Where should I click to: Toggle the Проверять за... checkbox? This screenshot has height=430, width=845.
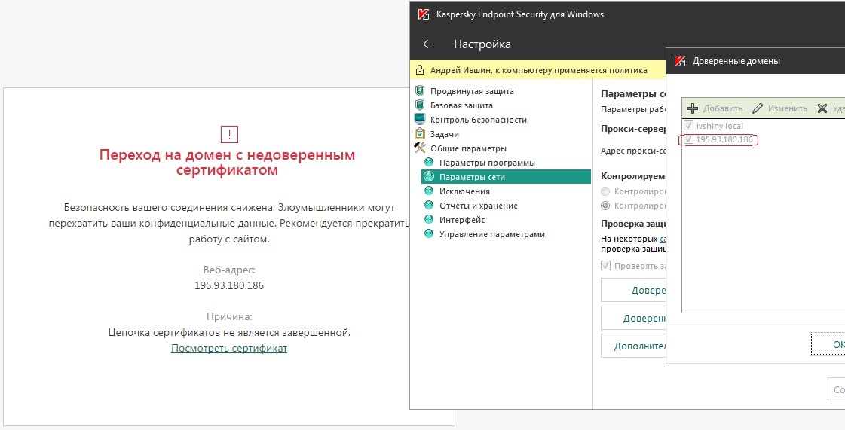tap(606, 265)
